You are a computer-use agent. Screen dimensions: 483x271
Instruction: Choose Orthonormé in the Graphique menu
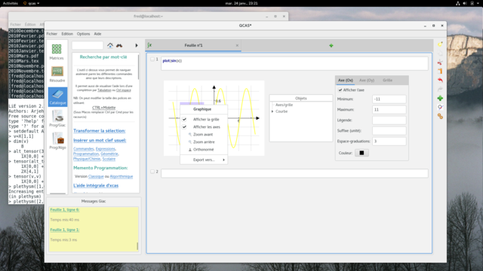click(x=204, y=149)
